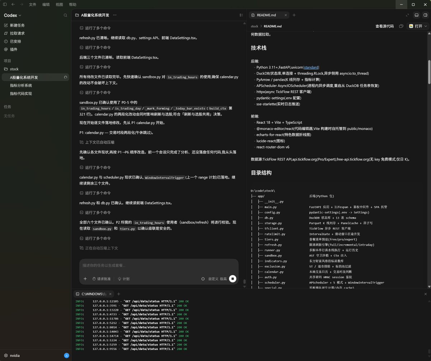Image resolution: width=431 pixels, height=361 pixels.
Task: Expand 运行了多个命令 below 'refresh.py 已清晰'
Action: click(x=95, y=47)
